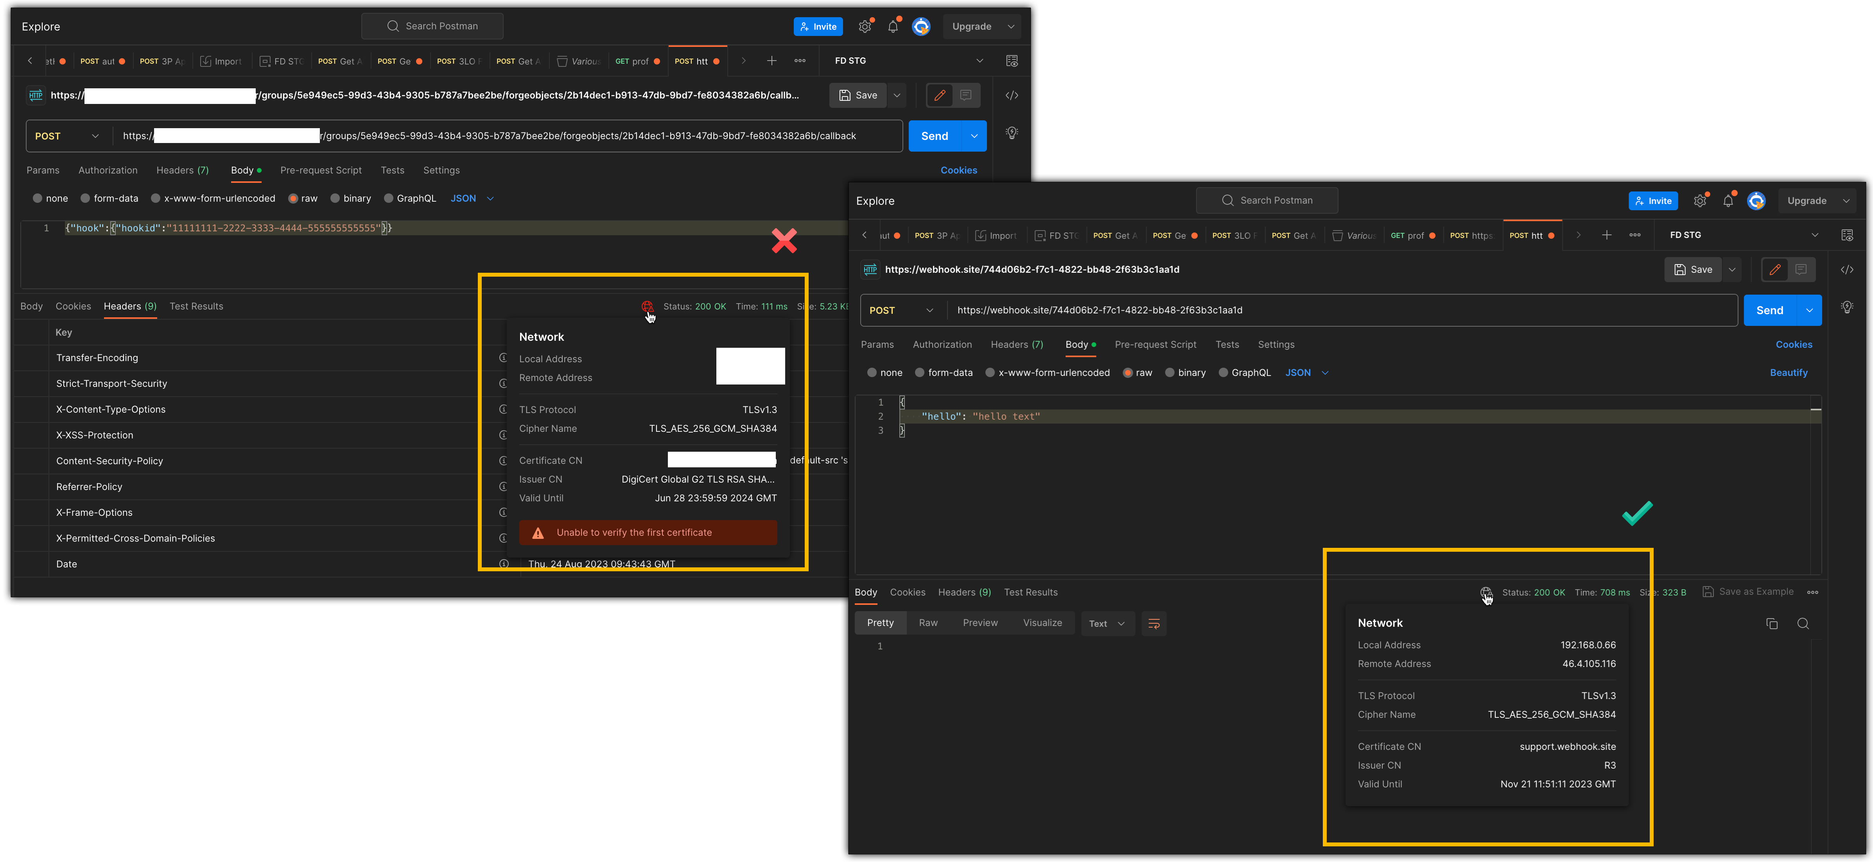Add new request tab in right window
Viewport: 1873px width, 862px height.
tap(1607, 236)
